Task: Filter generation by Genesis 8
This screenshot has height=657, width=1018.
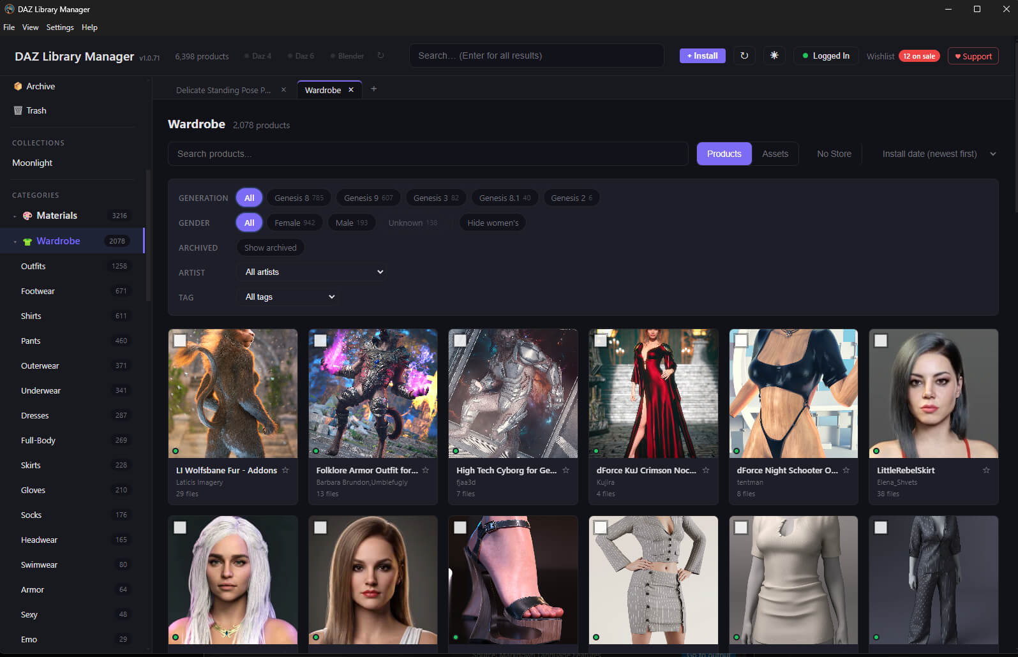Action: click(x=299, y=198)
